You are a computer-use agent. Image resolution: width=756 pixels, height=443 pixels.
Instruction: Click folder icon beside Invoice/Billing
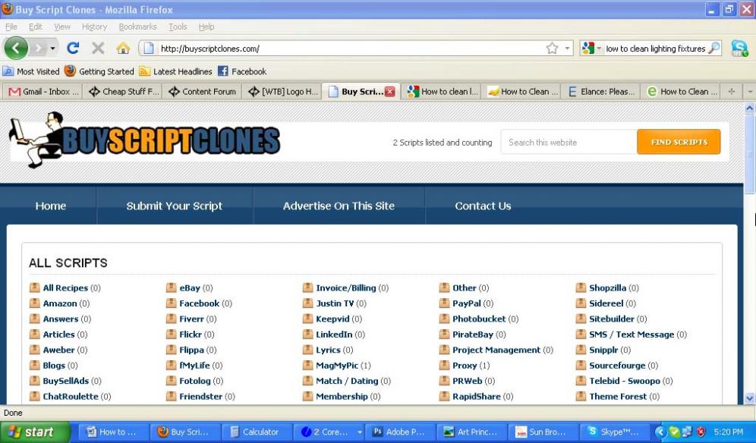[x=307, y=287]
